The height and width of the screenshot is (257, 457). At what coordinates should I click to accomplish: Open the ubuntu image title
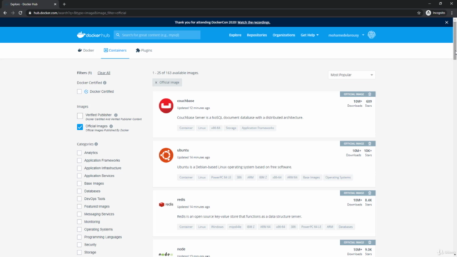tap(183, 150)
